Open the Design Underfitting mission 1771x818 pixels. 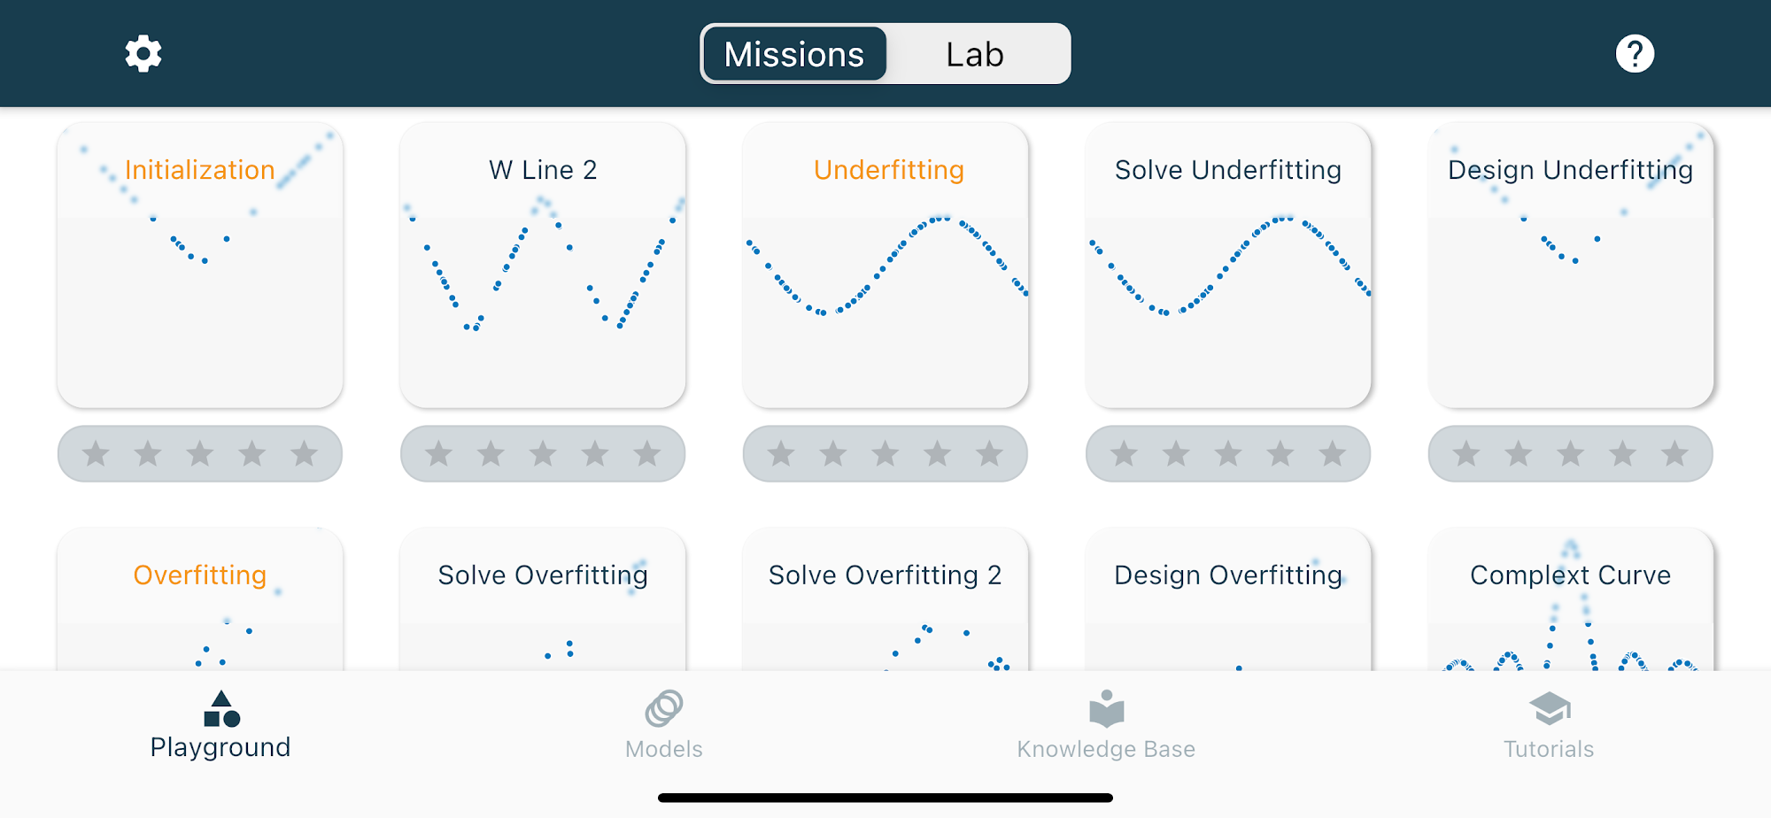[x=1571, y=265]
